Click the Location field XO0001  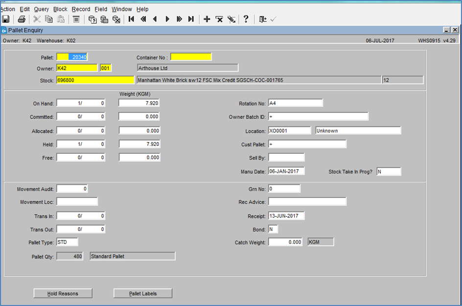[289, 131]
